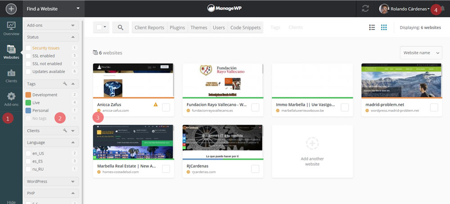
Task: Open the Website name sort dropdown
Action: [421, 52]
